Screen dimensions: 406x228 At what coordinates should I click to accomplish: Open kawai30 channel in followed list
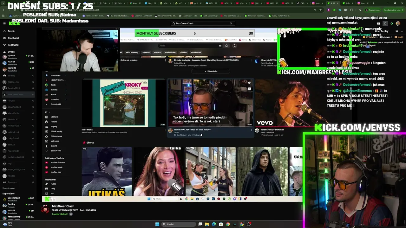tap(18, 69)
